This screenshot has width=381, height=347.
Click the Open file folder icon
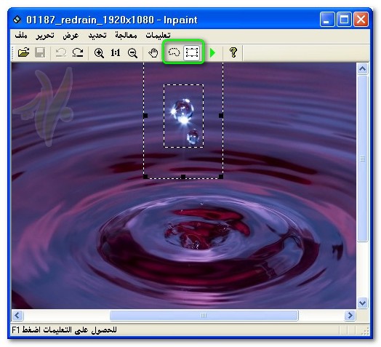23,52
